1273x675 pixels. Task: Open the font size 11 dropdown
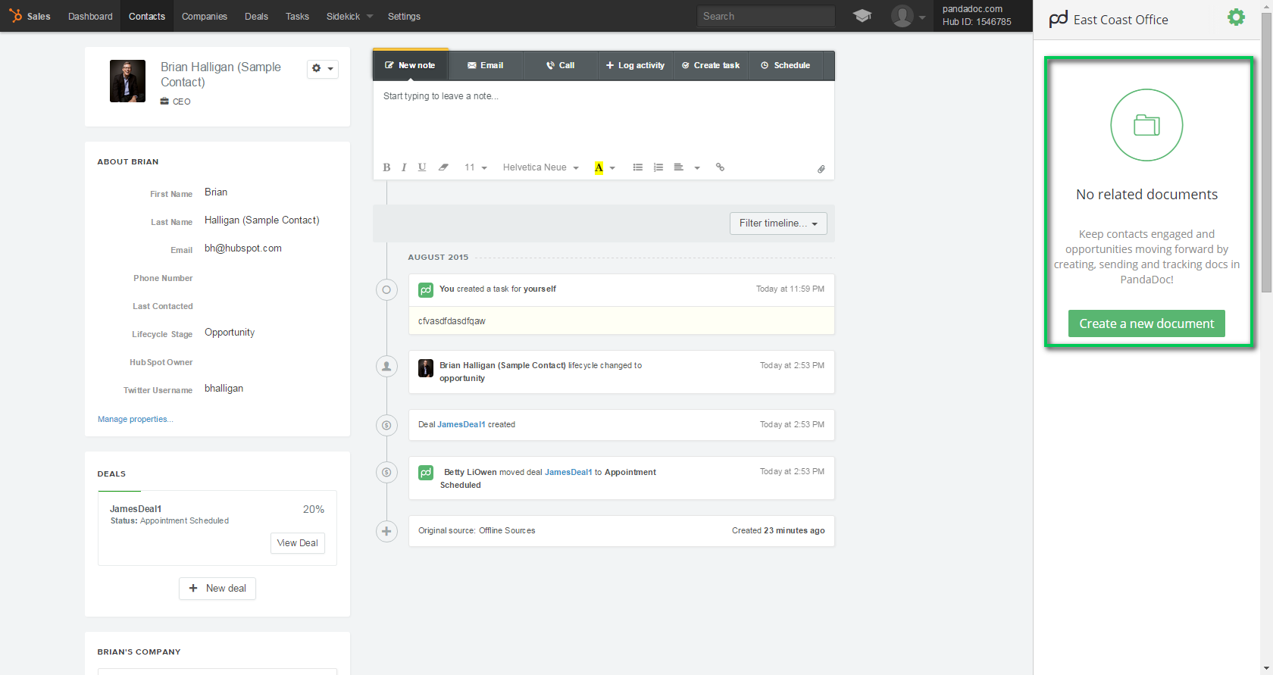tap(475, 167)
